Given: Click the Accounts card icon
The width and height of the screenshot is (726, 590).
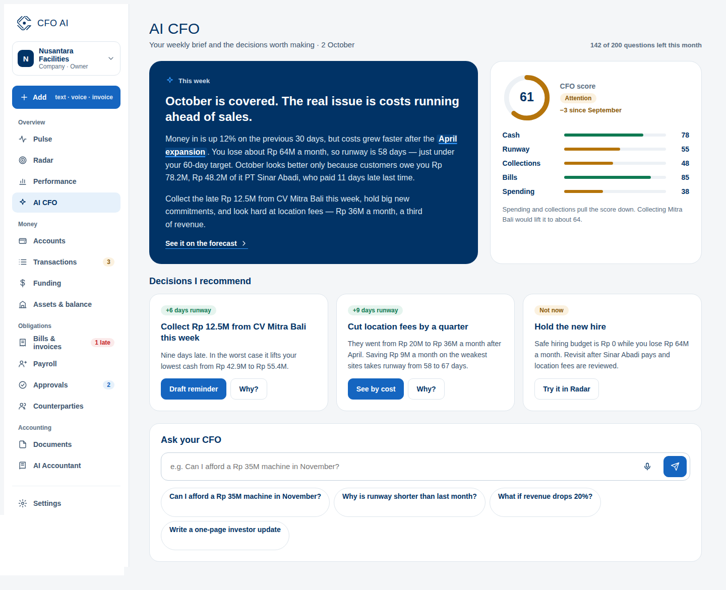Looking at the screenshot, I should (x=23, y=241).
